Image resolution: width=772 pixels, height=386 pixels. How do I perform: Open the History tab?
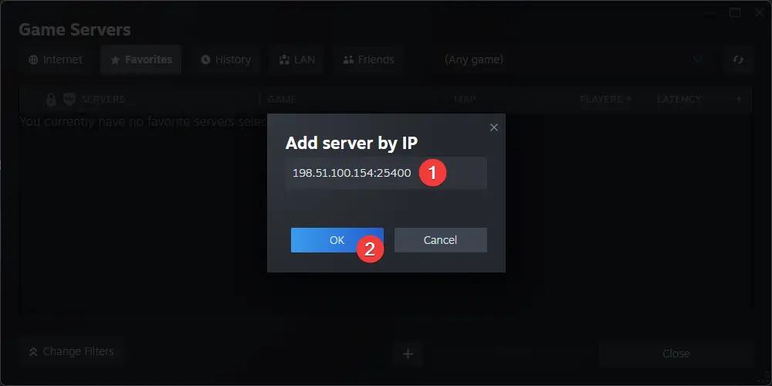point(226,59)
